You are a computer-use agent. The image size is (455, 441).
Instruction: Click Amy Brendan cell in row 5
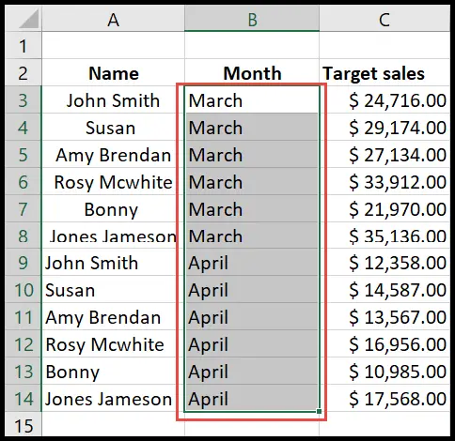(113, 154)
